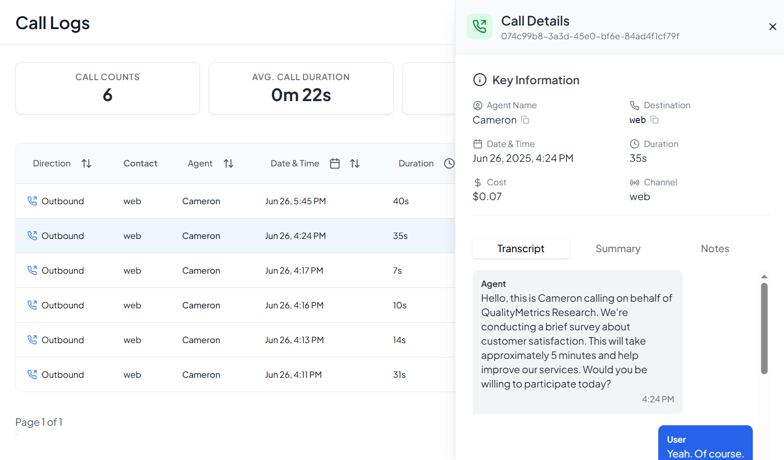Click outbound phone icon on the 4:16 PM row
Image resolution: width=784 pixels, height=460 pixels.
[x=32, y=305]
